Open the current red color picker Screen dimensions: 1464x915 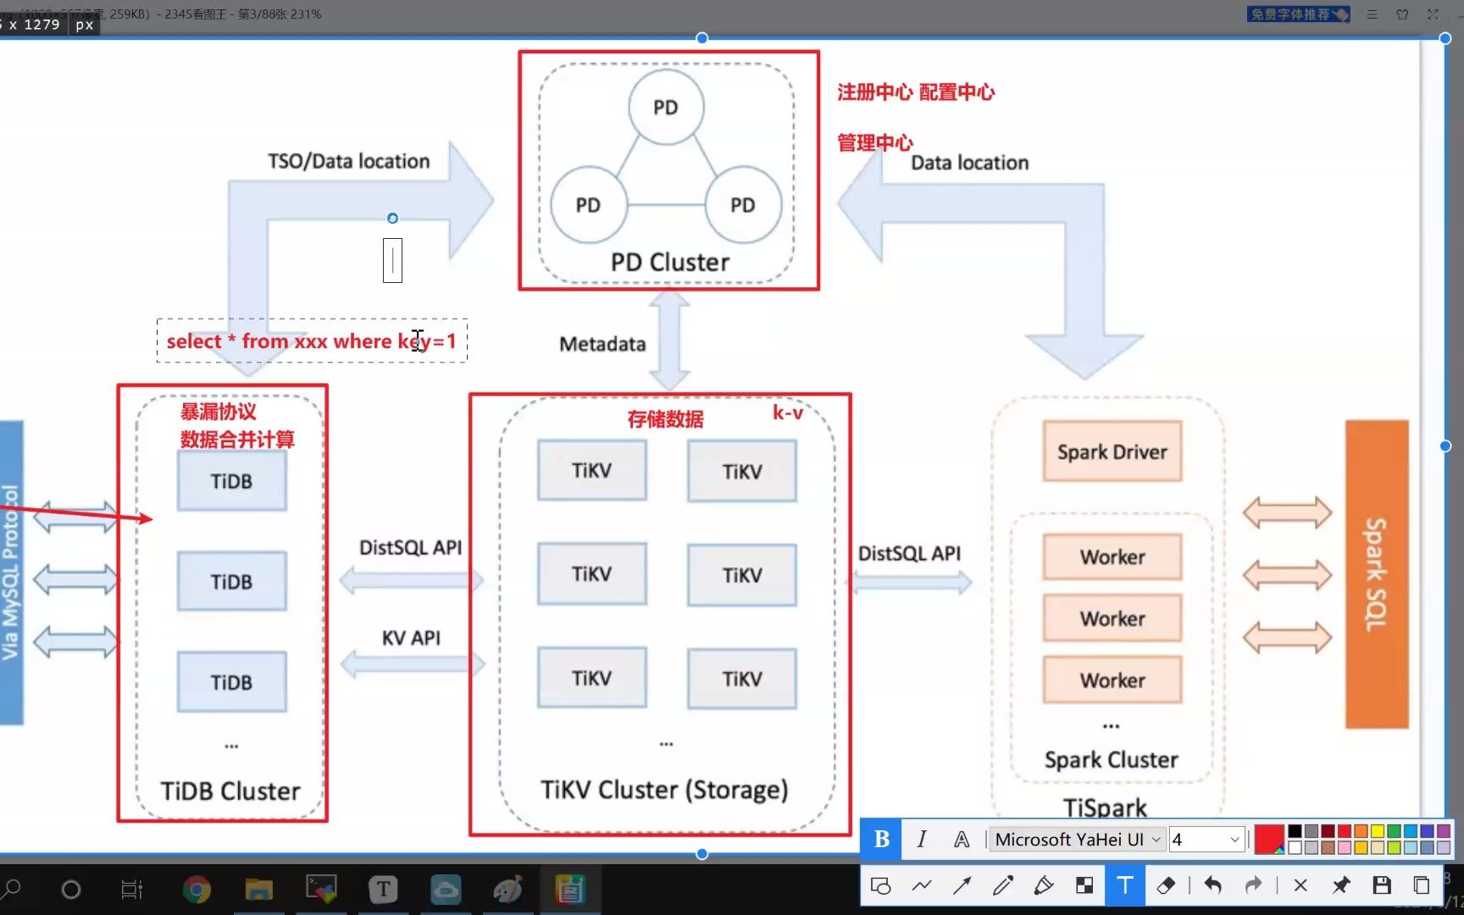(1268, 840)
